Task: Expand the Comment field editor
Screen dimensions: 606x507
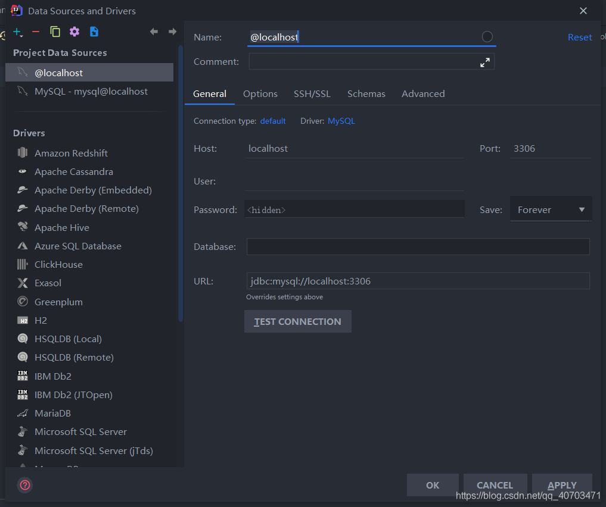Action: [x=485, y=62]
